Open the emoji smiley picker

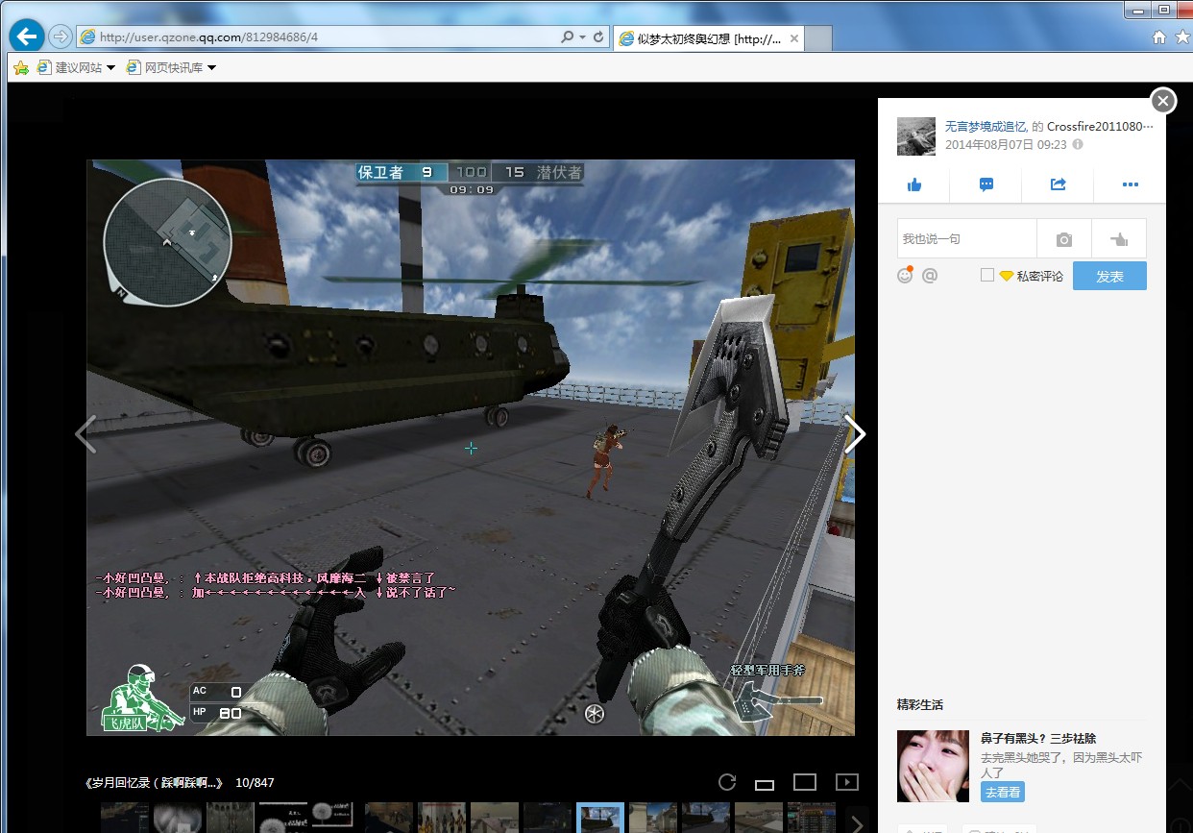[905, 275]
